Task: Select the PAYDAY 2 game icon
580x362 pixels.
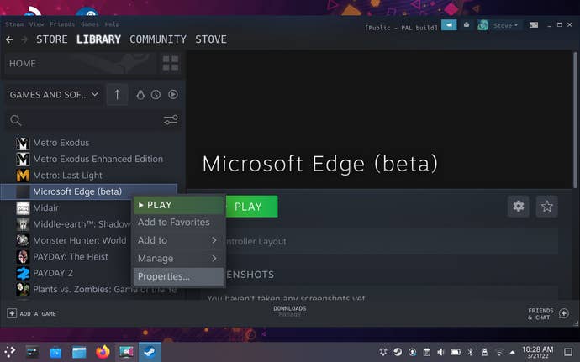Action: (23, 273)
